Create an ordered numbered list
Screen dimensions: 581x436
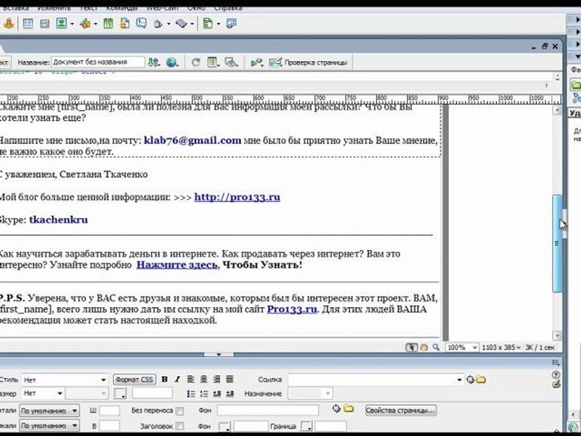click(204, 394)
